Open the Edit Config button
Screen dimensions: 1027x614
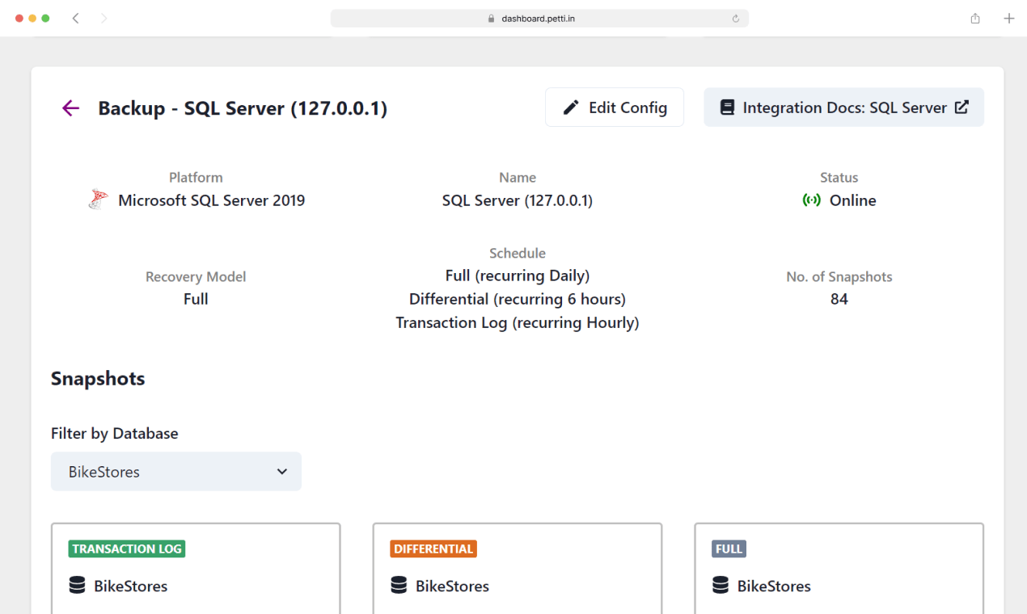pyautogui.click(x=615, y=107)
